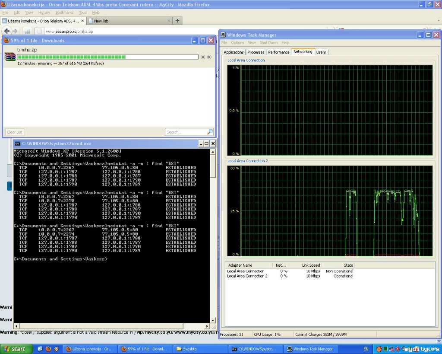The image size is (442, 354).
Task: Pause the bmiha.zip download
Action: 203,57
